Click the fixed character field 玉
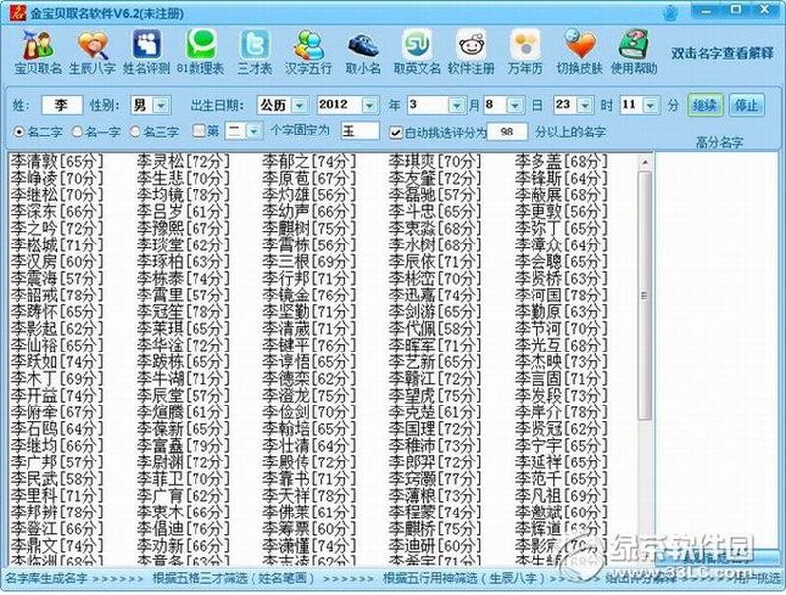The image size is (786, 595). tap(360, 132)
